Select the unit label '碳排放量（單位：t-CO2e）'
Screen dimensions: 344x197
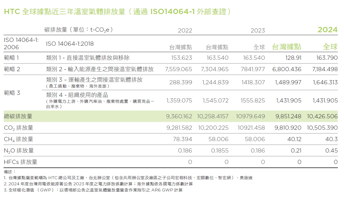click(79, 30)
